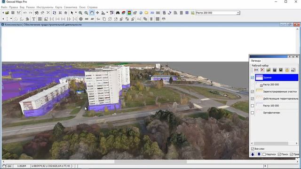Click the coordinates readout in the status bar

(51, 166)
